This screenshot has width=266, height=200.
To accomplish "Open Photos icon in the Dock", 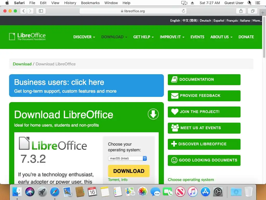I will point(143,192).
